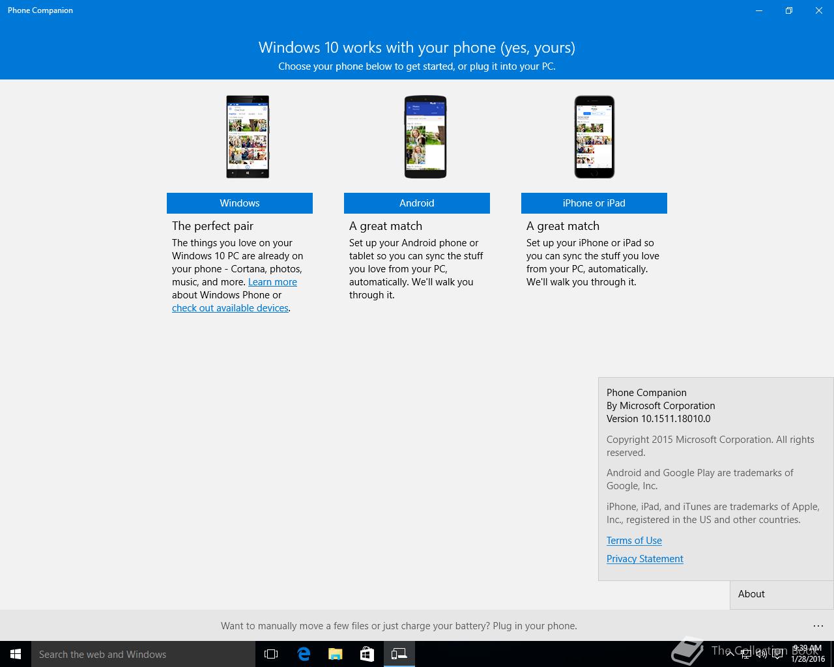
Task: Open the Store app from the taskbar
Action: 367,654
